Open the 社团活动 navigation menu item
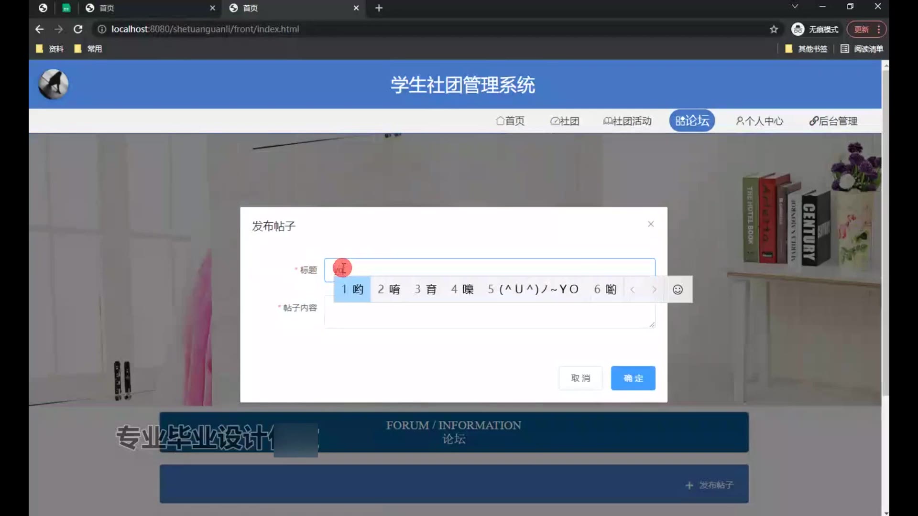Screen dimensions: 918x516 (x=627, y=121)
